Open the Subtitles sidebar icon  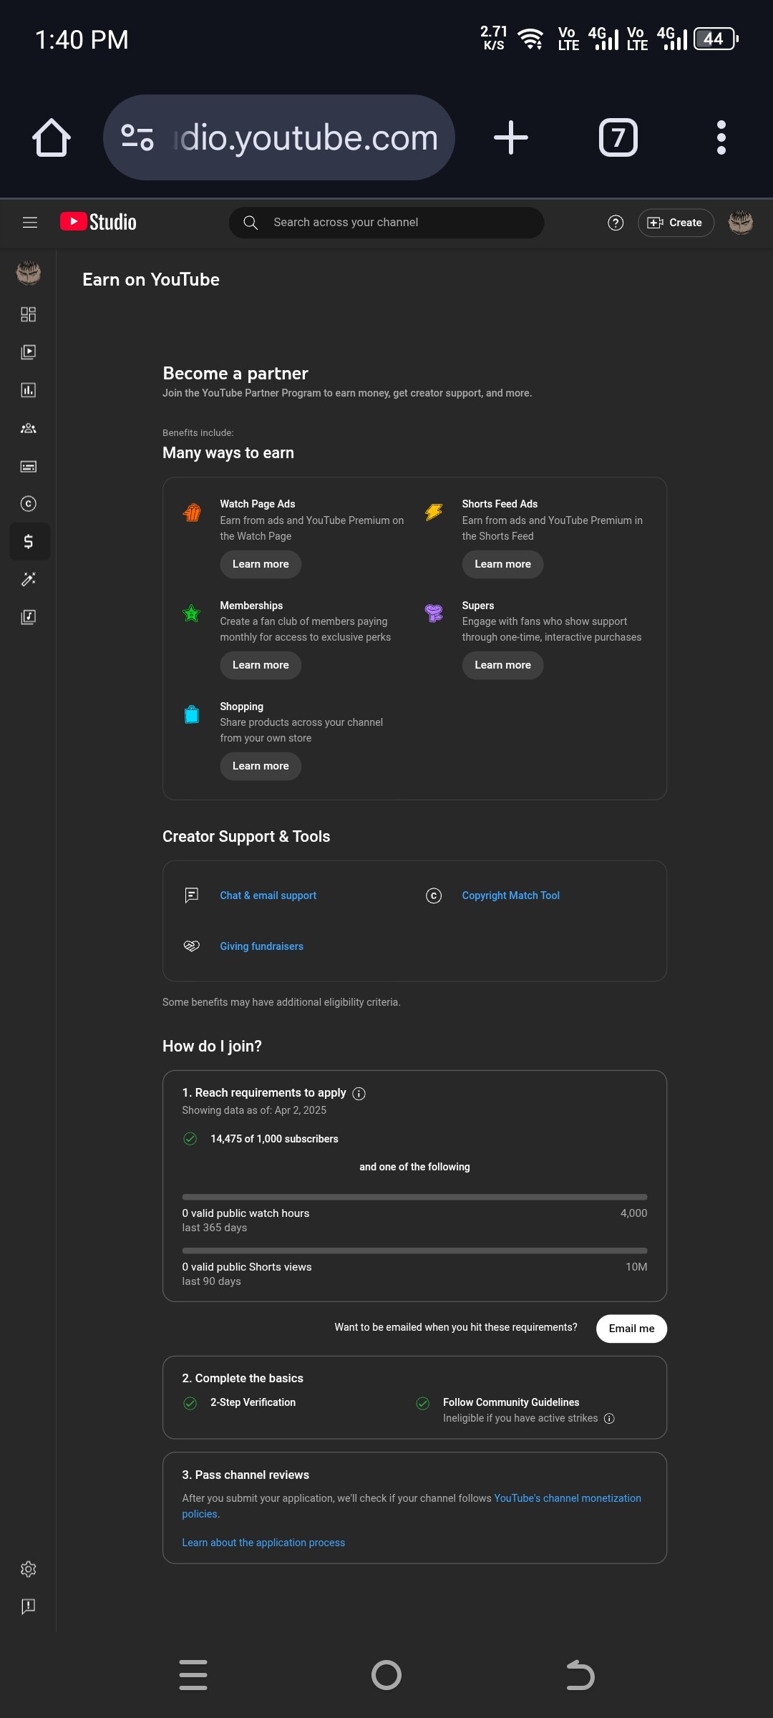pos(29,466)
